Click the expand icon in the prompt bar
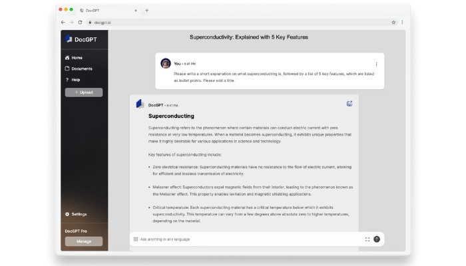The image size is (466, 266). (367, 239)
